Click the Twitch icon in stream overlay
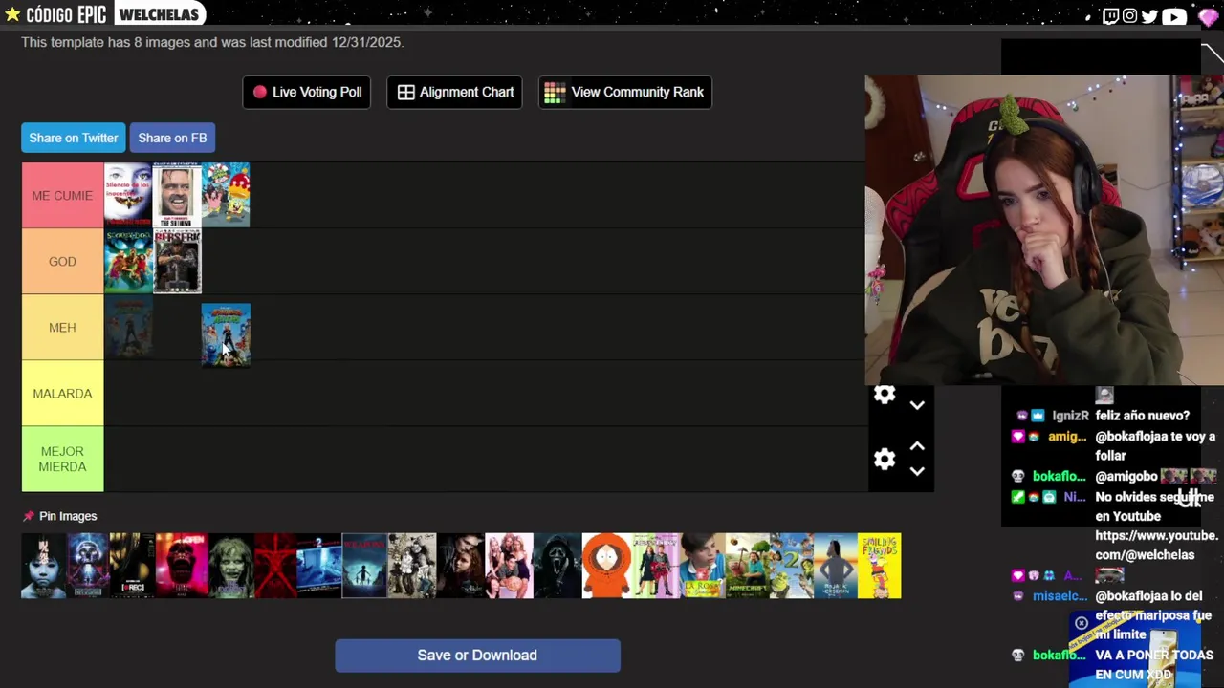 click(x=1110, y=15)
